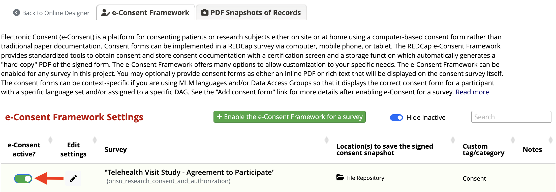The image size is (556, 192).
Task: Select the e-Consent Framework tab
Action: (146, 12)
